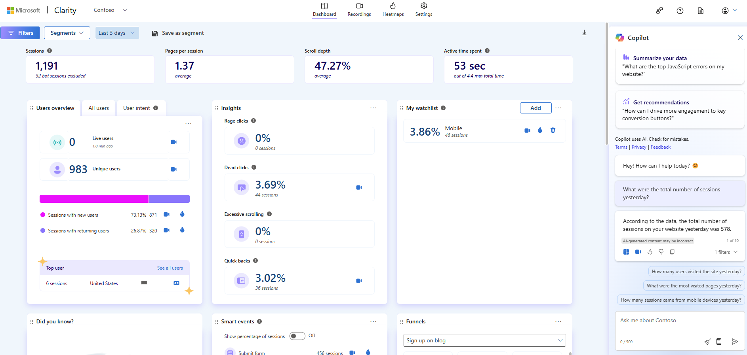This screenshot has width=747, height=355.
Task: Close the Copilot panel
Action: (740, 38)
